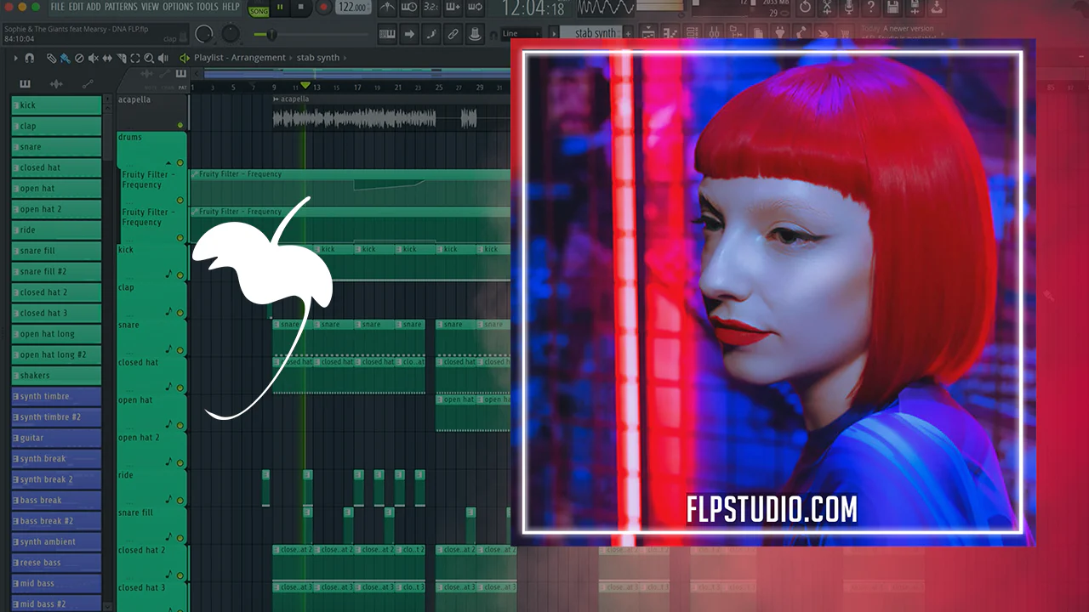Select the Mute tool
The width and height of the screenshot is (1089, 612).
[x=94, y=58]
